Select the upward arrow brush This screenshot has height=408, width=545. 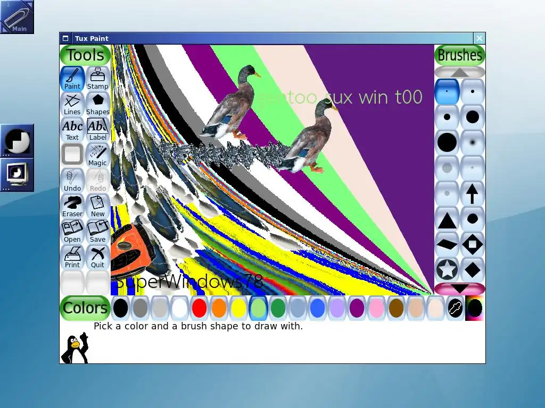473,193
